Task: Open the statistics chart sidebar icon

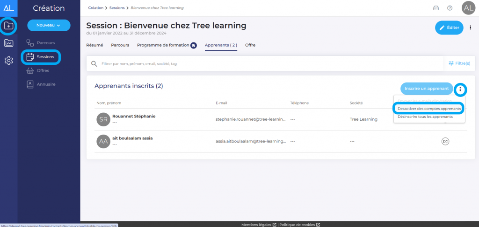Action: (8, 43)
